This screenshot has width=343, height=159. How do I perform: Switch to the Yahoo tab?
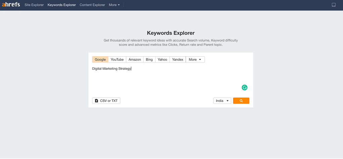tap(162, 59)
